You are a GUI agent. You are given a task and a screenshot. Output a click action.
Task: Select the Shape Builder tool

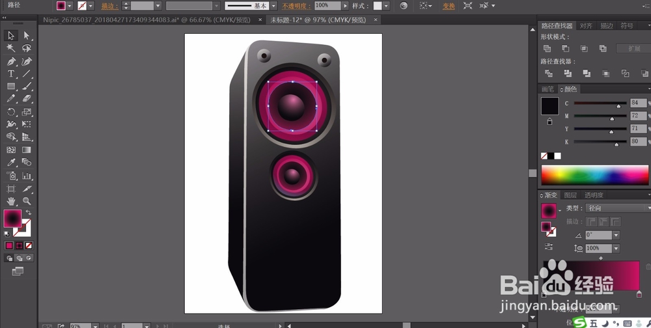point(11,137)
